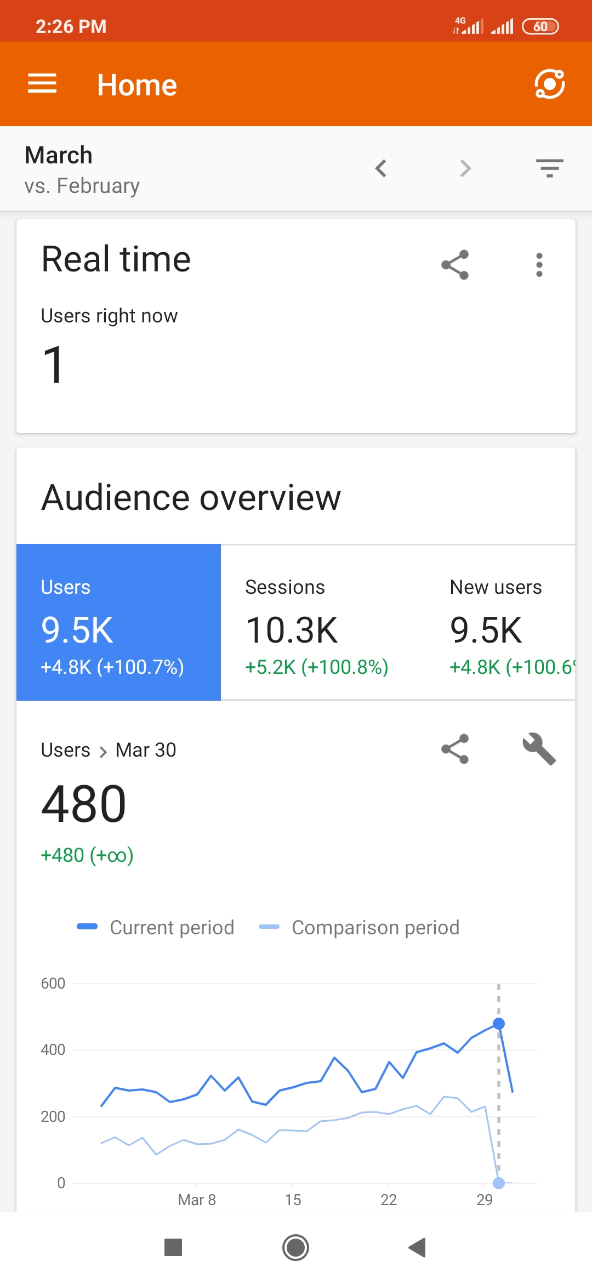Open Real time card overflow menu
Screen dimensions: 592x1283
coord(539,265)
